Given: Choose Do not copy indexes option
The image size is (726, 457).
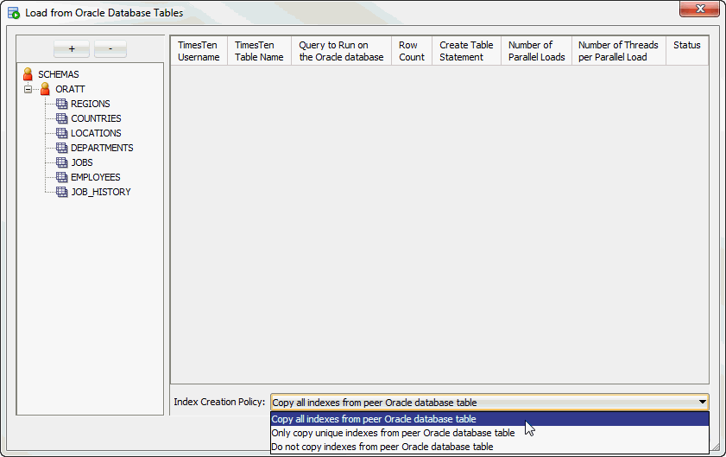Looking at the screenshot, I should click(x=489, y=447).
